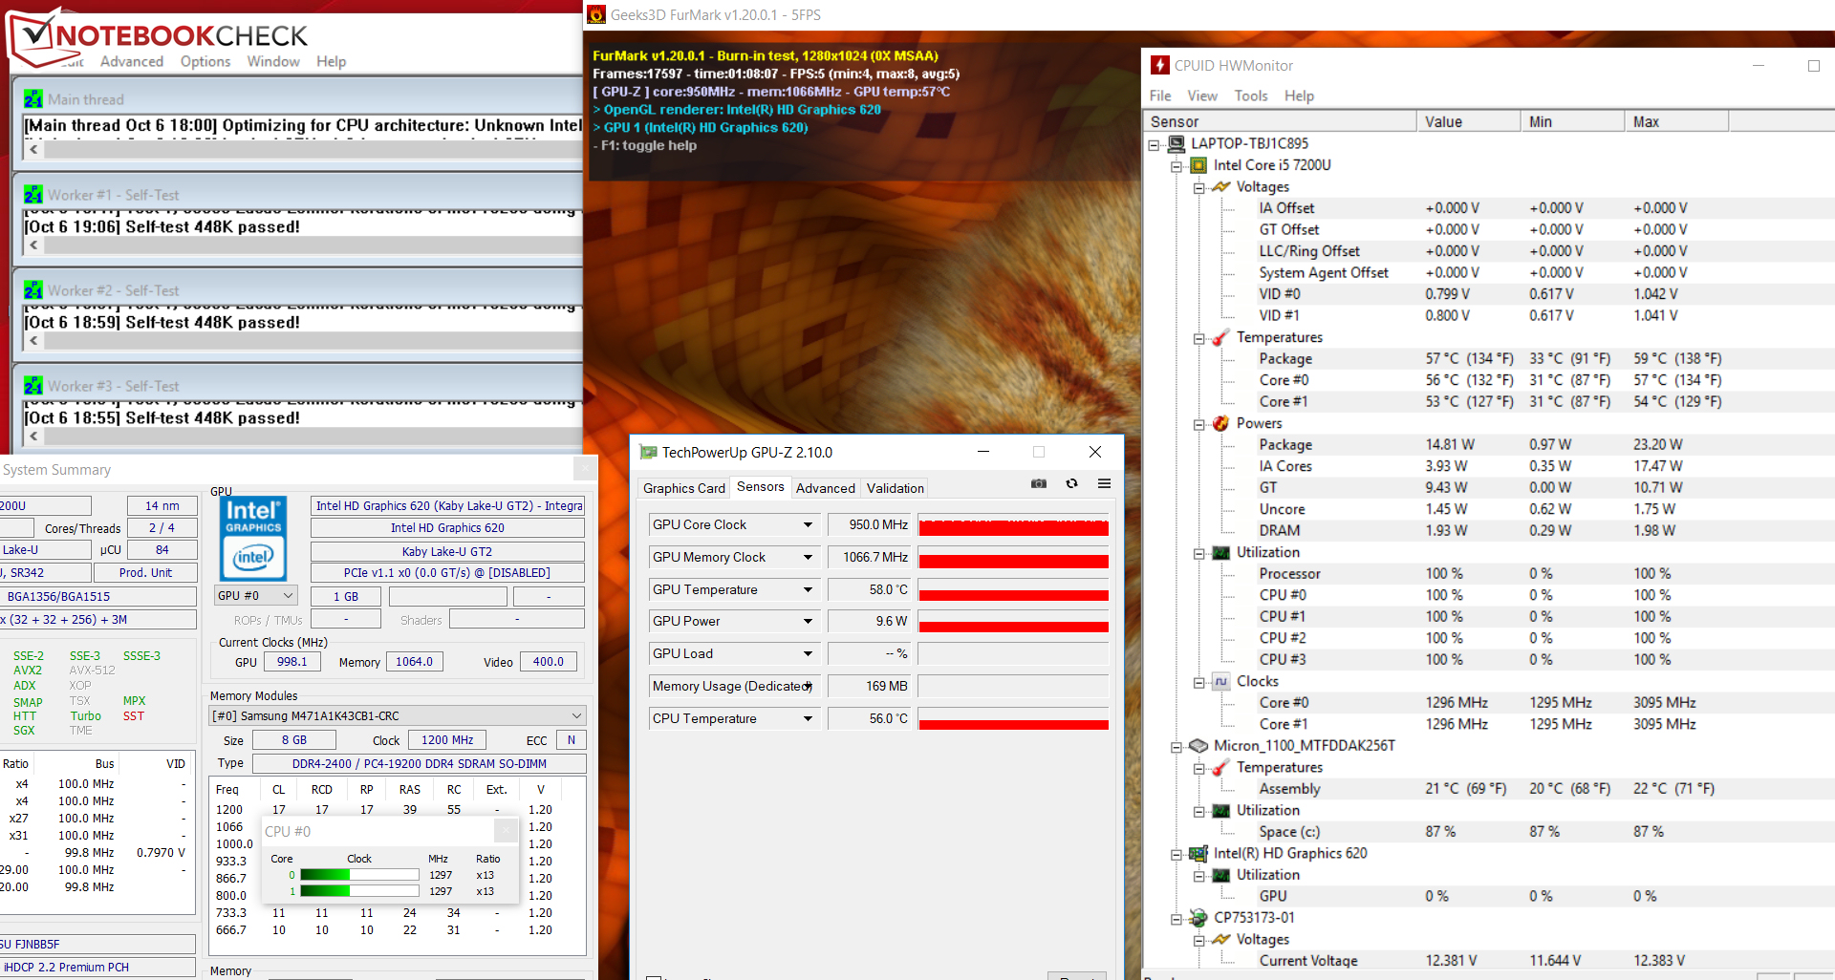1835x980 pixels.
Task: Close the System Summary panel
Action: tap(585, 468)
